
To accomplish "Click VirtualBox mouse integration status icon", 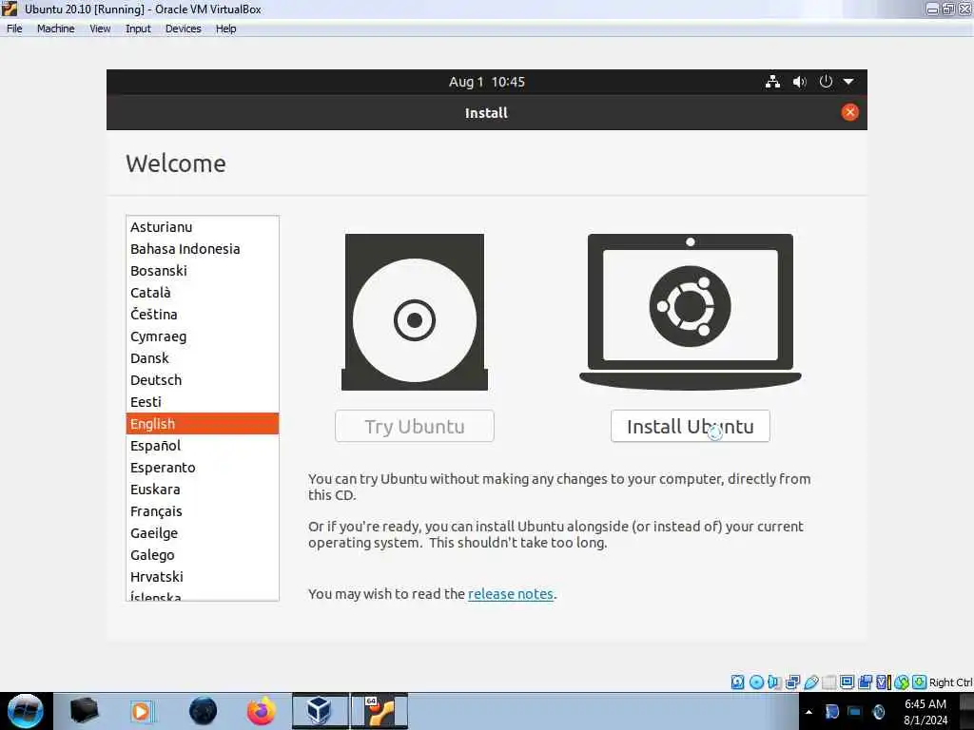I will [x=902, y=682].
